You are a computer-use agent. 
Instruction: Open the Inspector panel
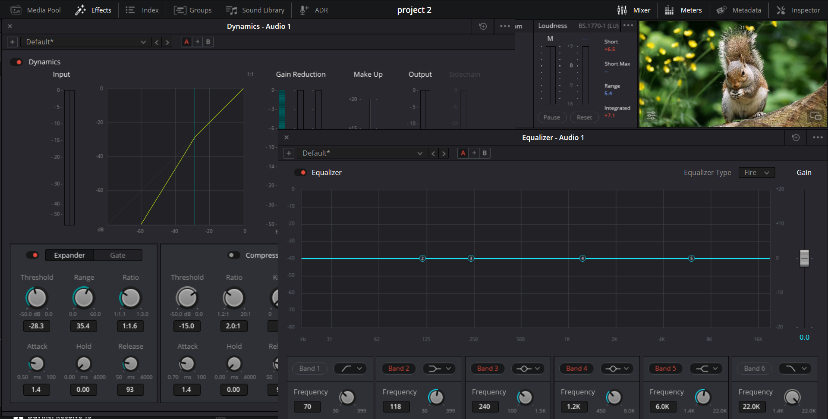click(x=798, y=10)
